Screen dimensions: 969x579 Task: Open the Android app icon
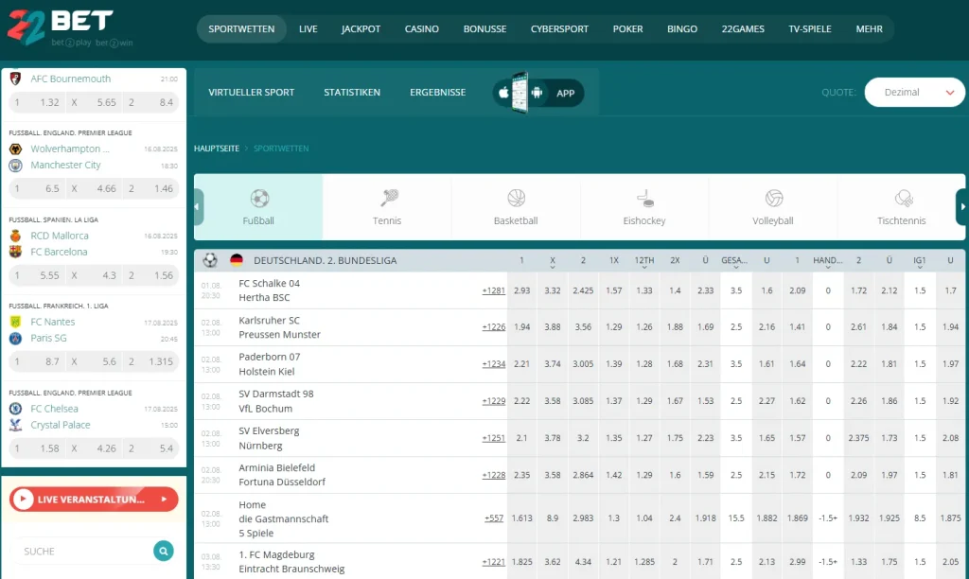point(537,93)
